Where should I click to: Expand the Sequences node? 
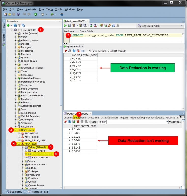tap(15, 75)
